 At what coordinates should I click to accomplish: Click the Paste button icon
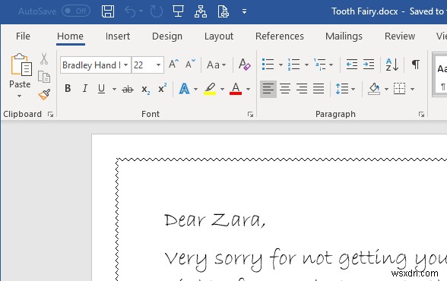tap(21, 65)
